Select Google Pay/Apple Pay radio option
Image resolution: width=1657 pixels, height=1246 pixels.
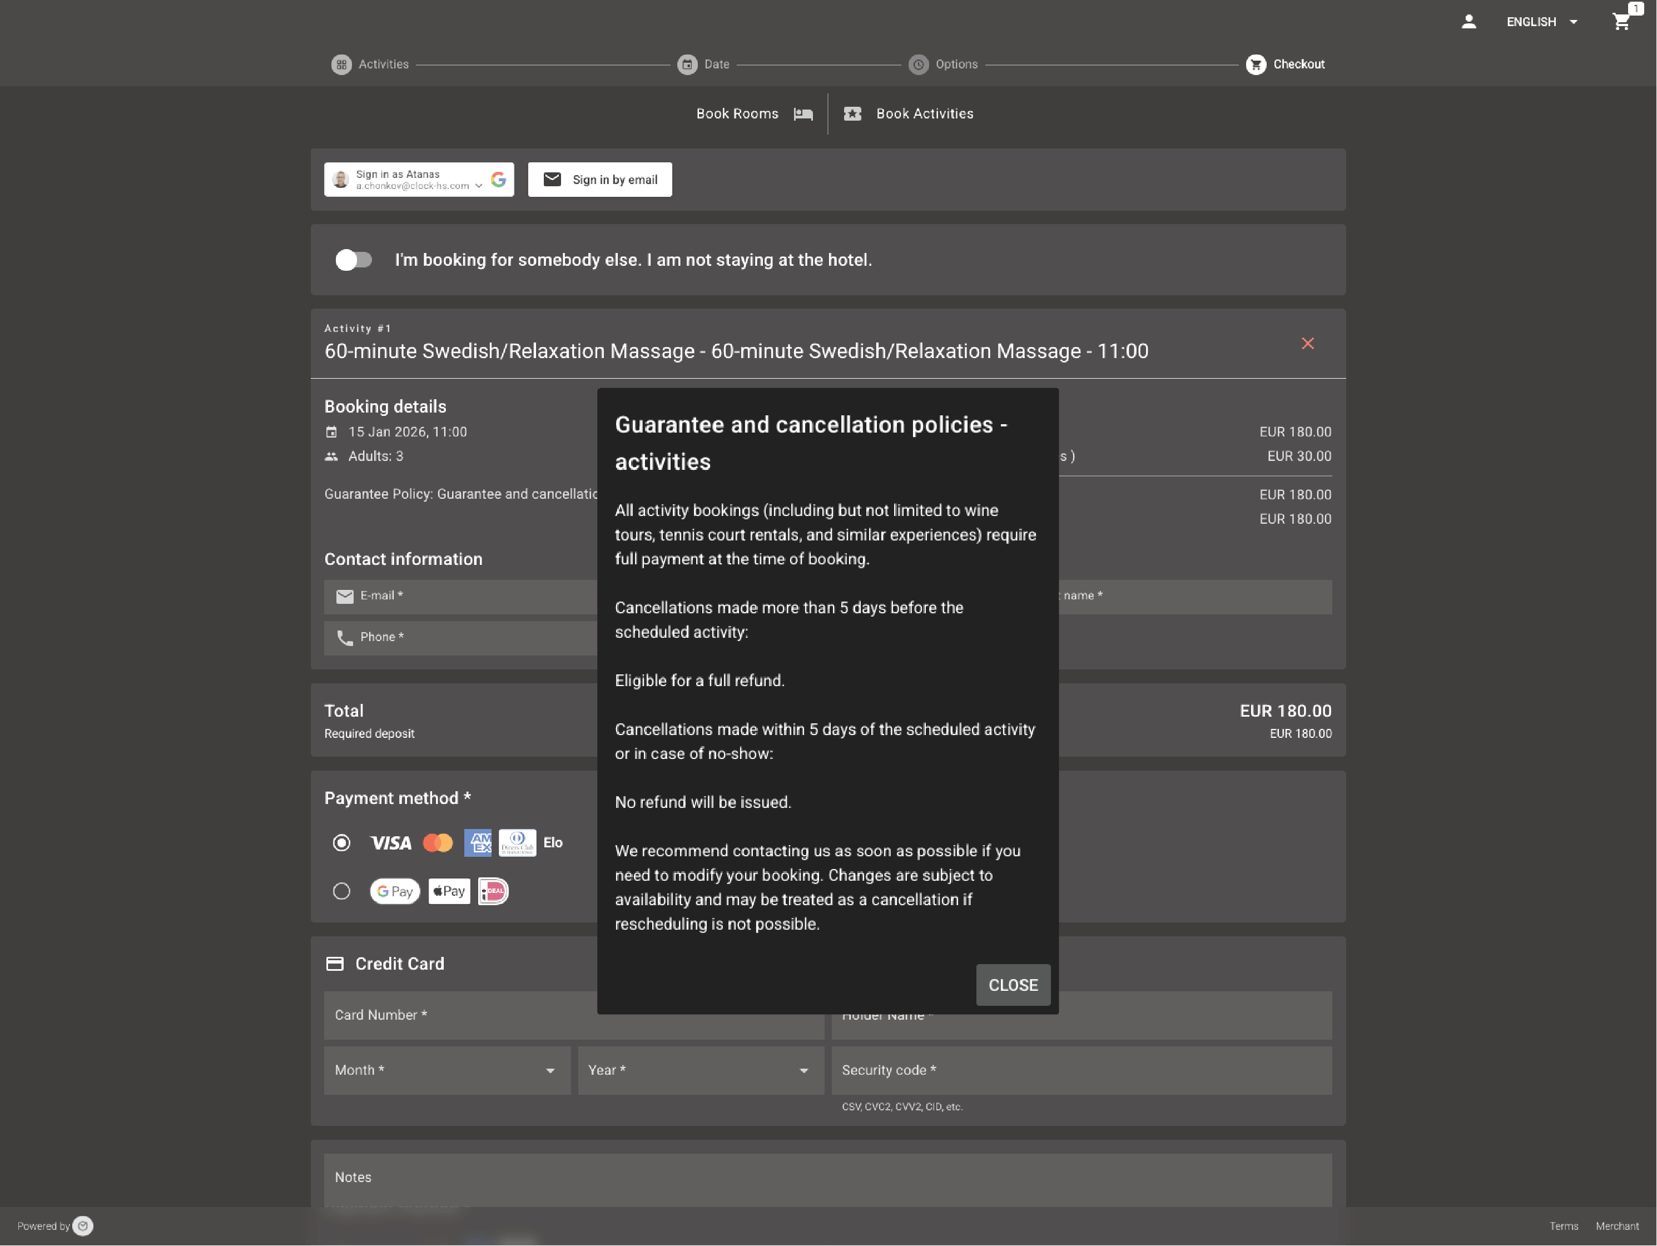click(x=341, y=891)
